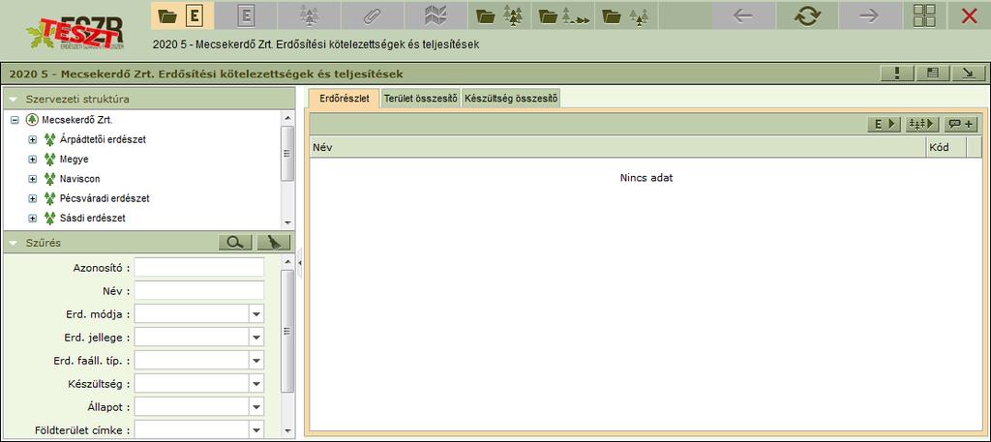Expand the Pécsváradi erdészet node
Screen dimensions: 991x442
point(33,198)
